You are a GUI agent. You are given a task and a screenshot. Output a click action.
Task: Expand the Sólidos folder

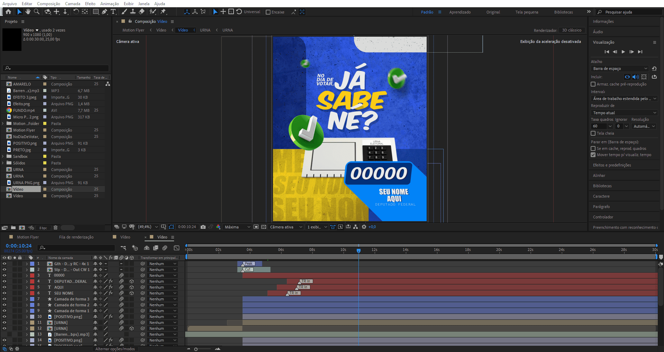3,163
